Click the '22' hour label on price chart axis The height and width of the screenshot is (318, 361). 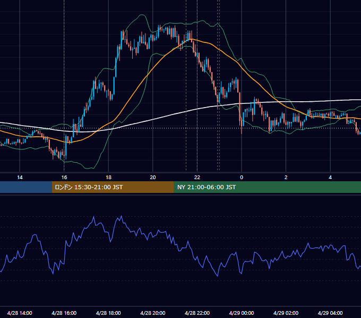pyautogui.click(x=197, y=178)
